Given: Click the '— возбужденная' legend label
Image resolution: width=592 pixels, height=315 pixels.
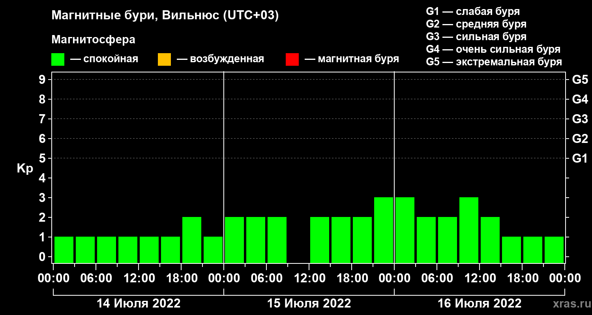Looking at the screenshot, I should click(x=220, y=59).
